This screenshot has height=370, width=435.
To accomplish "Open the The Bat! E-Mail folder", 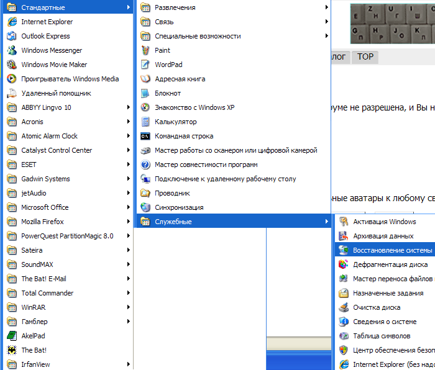I will (68, 279).
